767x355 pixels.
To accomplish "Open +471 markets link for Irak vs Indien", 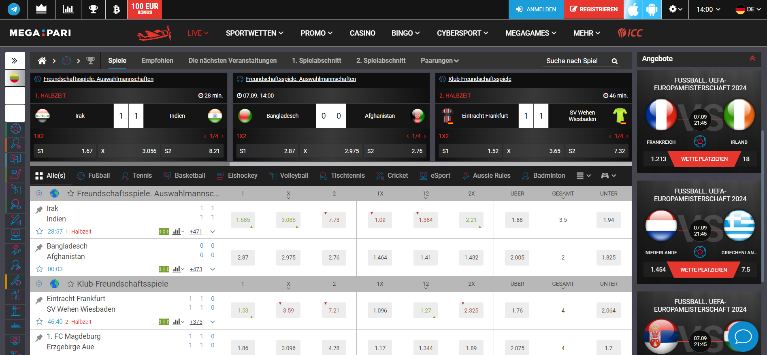I will 196,232.
